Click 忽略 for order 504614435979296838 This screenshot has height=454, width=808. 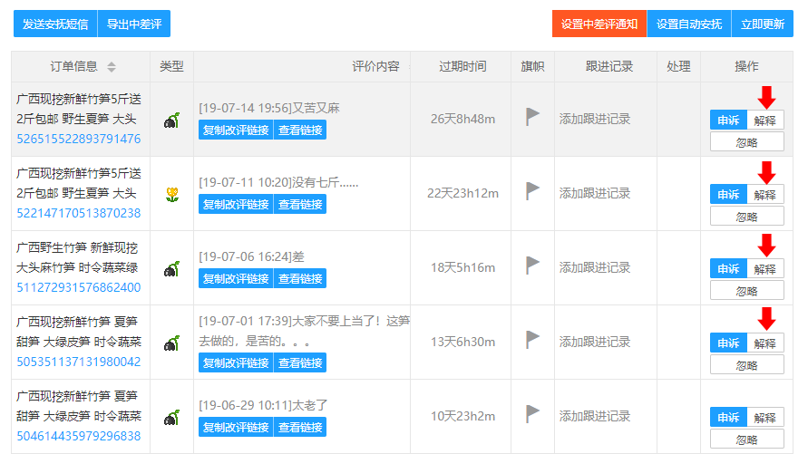point(746,439)
